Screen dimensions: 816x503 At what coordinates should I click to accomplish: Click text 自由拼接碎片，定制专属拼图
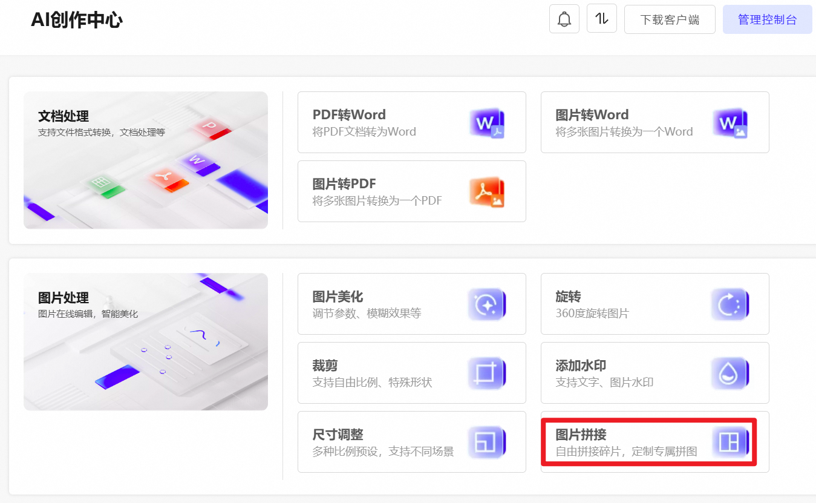626,452
